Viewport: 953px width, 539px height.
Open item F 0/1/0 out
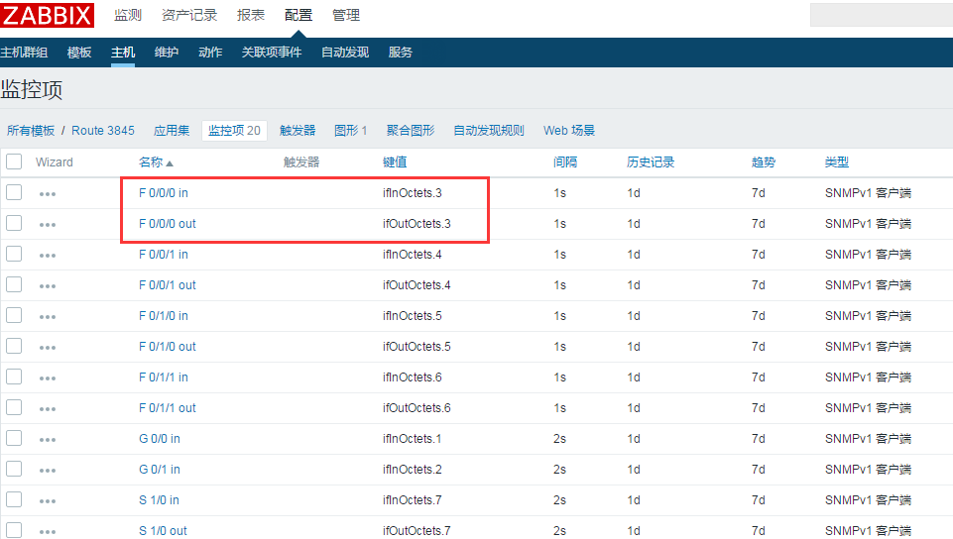(168, 347)
